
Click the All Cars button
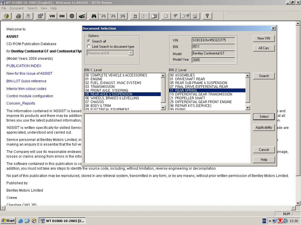click(x=264, y=48)
